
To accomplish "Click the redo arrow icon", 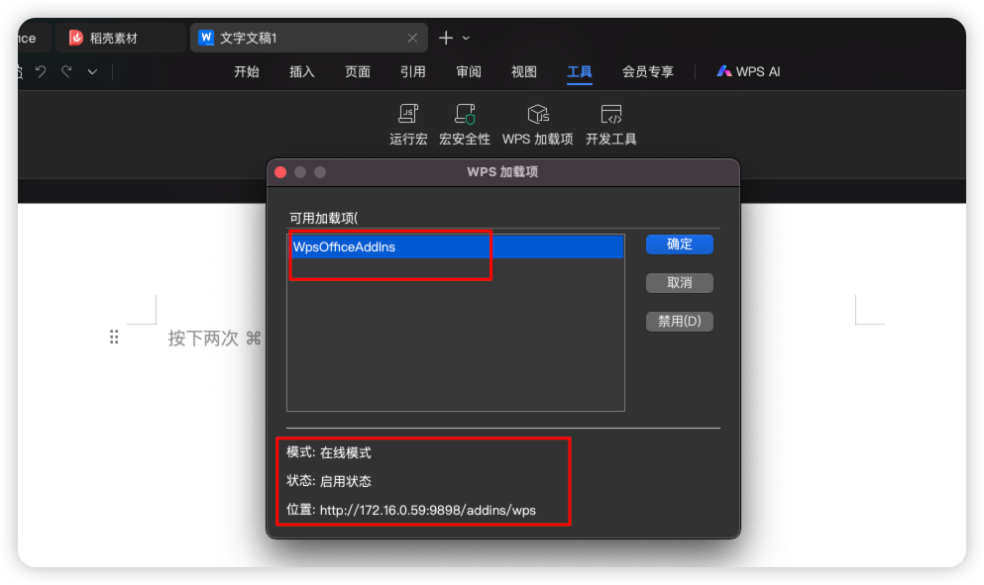I will click(x=66, y=71).
